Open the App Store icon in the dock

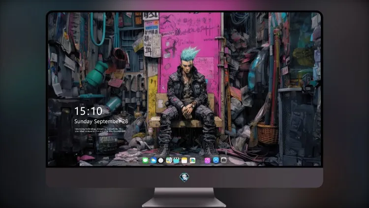[216, 160]
